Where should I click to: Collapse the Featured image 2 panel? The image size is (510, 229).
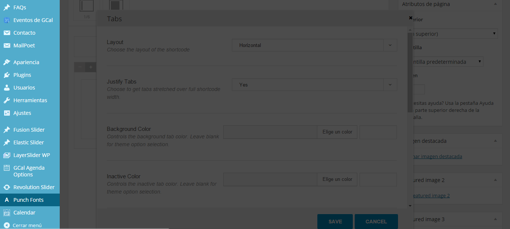[495, 180]
